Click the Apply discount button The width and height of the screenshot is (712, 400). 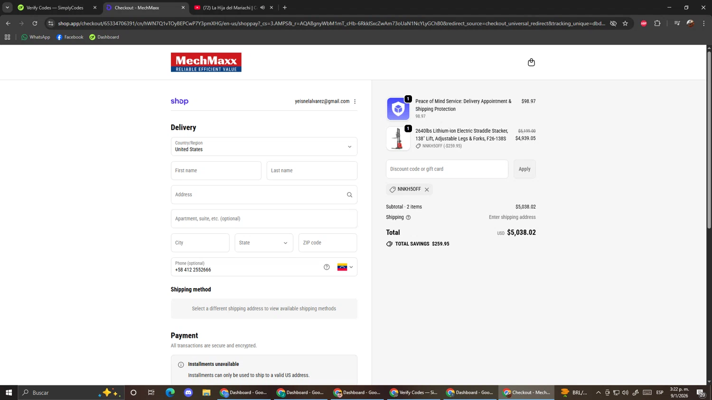(525, 169)
